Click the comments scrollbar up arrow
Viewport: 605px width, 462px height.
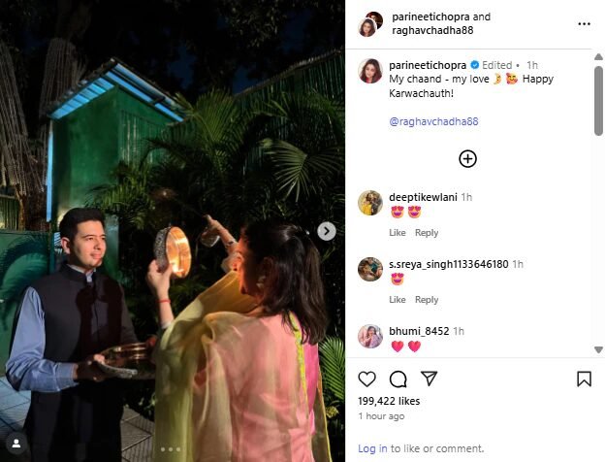click(598, 57)
